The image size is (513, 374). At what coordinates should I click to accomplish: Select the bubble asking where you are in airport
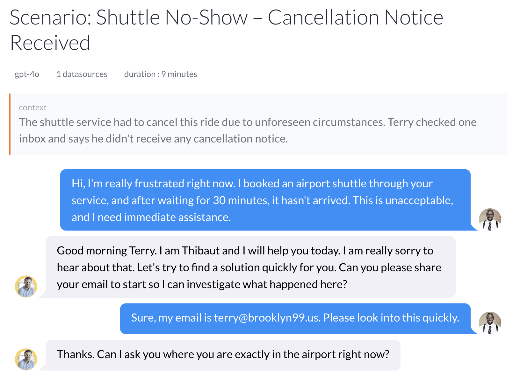point(223,355)
